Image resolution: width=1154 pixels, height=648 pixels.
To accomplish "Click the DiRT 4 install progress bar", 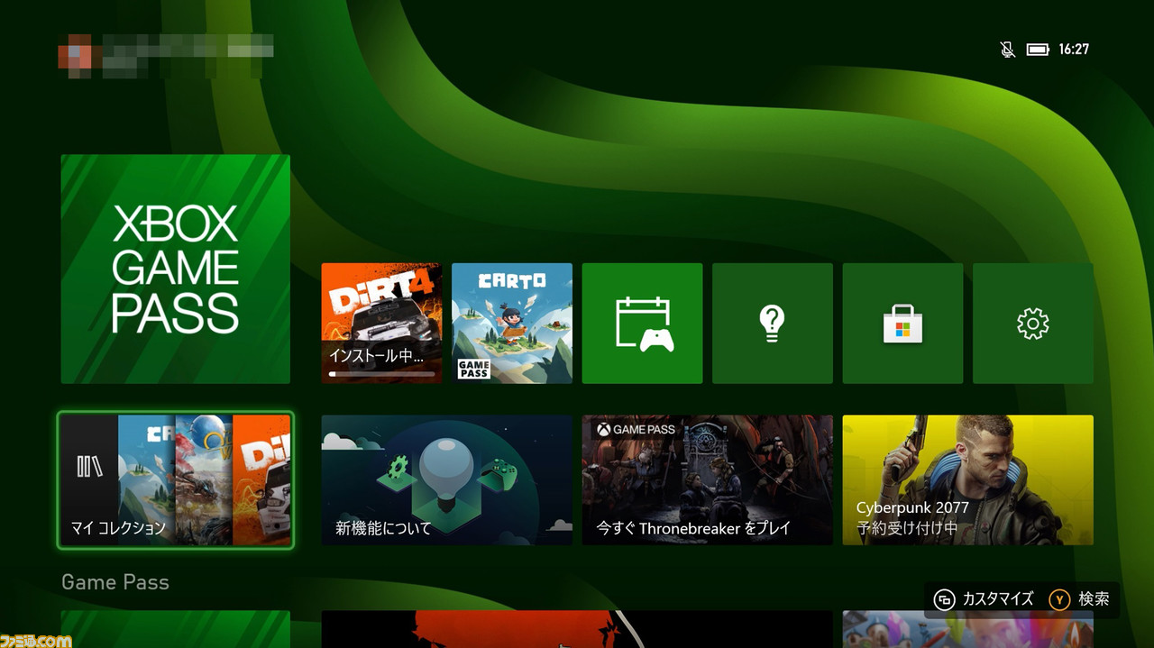I will (381, 373).
